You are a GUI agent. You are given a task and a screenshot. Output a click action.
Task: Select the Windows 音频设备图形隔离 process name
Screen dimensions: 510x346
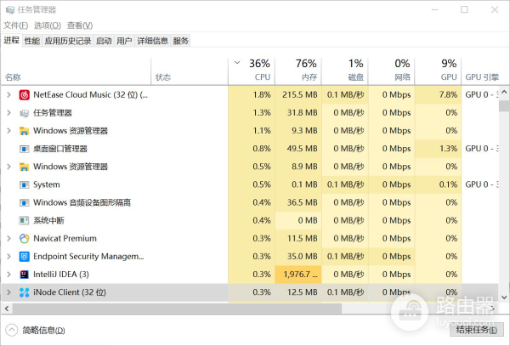(82, 202)
